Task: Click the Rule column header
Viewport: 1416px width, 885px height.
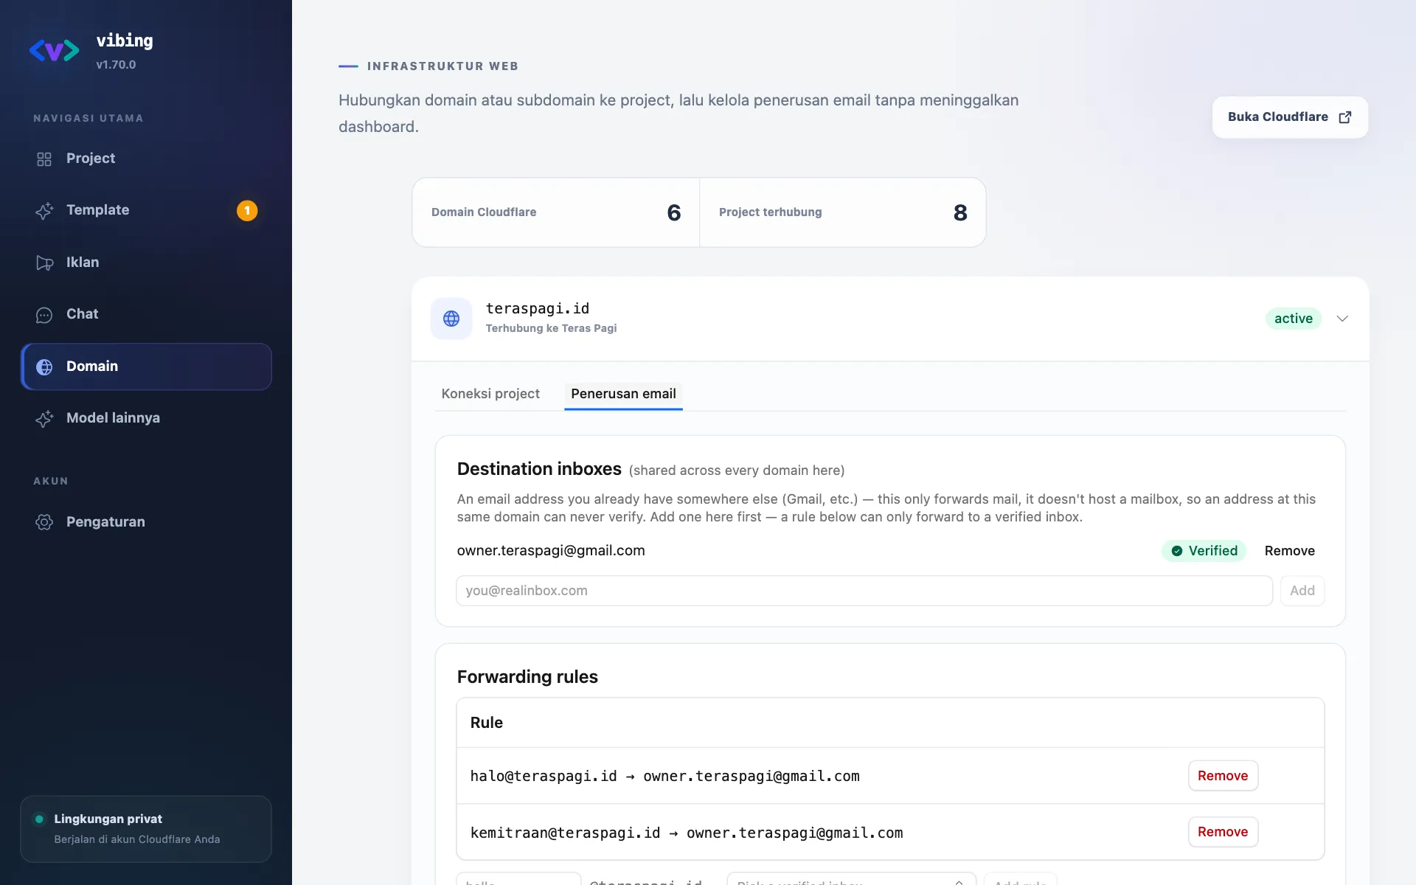Action: click(x=487, y=723)
